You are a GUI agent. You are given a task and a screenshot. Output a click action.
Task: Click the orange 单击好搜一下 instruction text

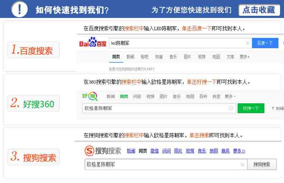click(202, 82)
